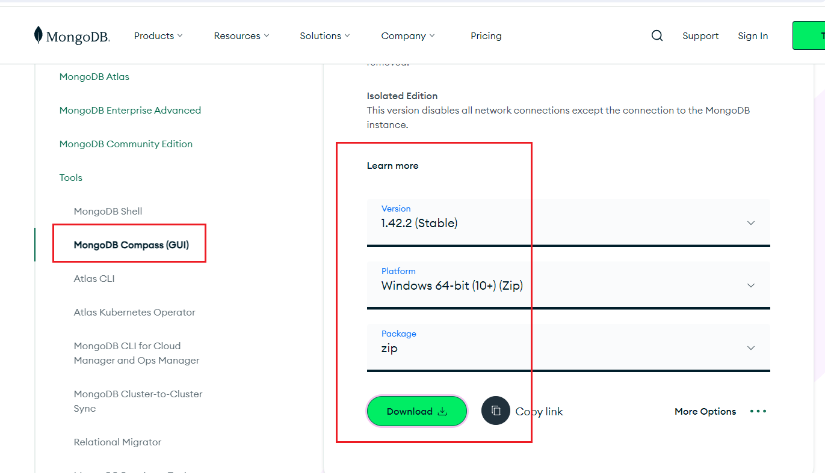Screen dimensions: 825x473
Task: Open the Support page
Action: click(x=700, y=35)
